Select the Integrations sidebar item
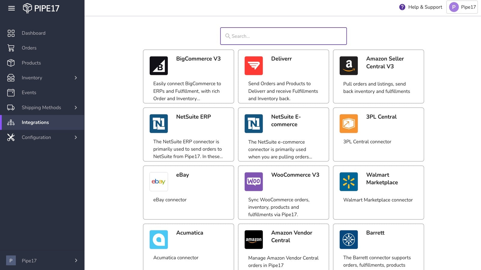 (35, 122)
